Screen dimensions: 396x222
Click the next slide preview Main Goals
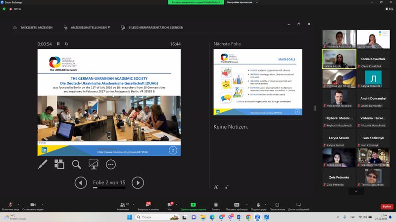coord(257,82)
